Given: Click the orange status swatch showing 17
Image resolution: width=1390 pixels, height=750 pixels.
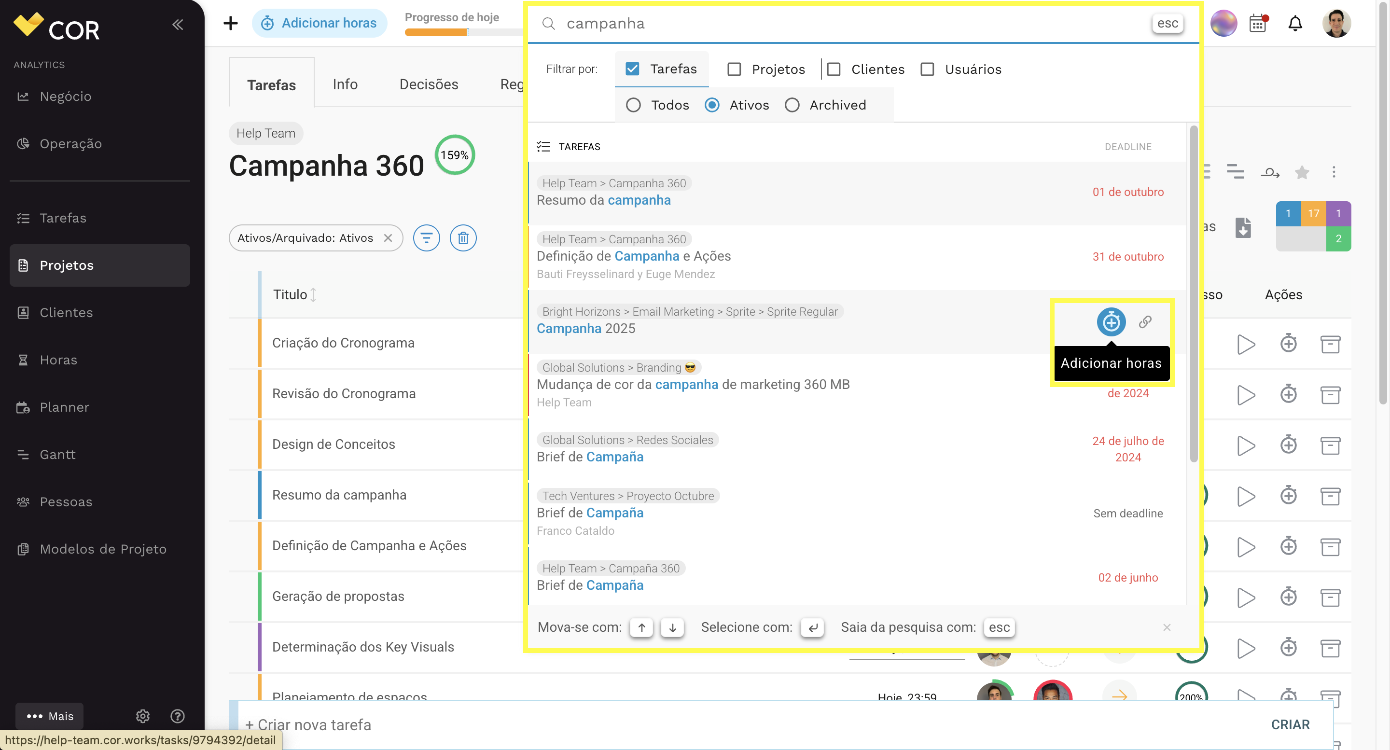Looking at the screenshot, I should point(1313,214).
